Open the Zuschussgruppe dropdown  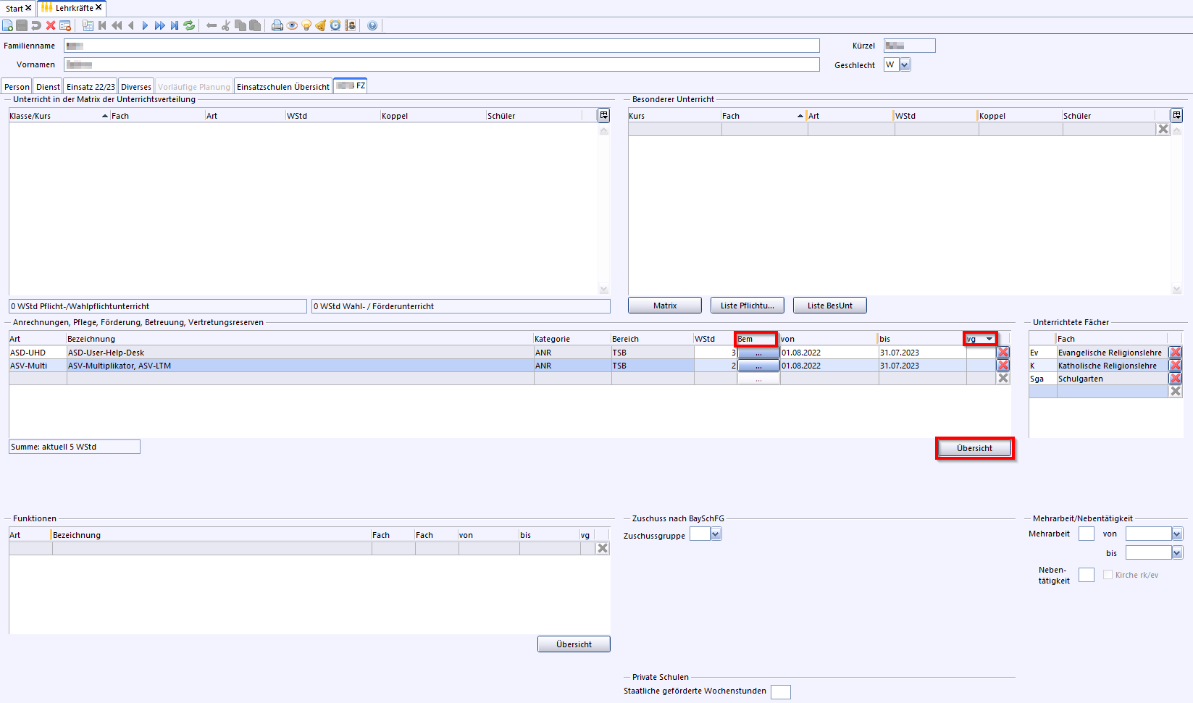(716, 534)
